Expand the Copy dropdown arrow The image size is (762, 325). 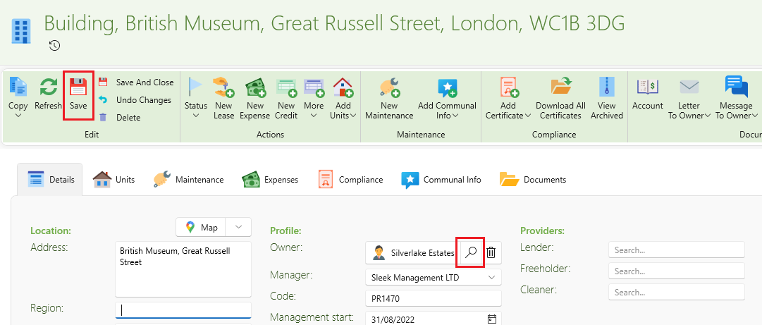coord(18,116)
